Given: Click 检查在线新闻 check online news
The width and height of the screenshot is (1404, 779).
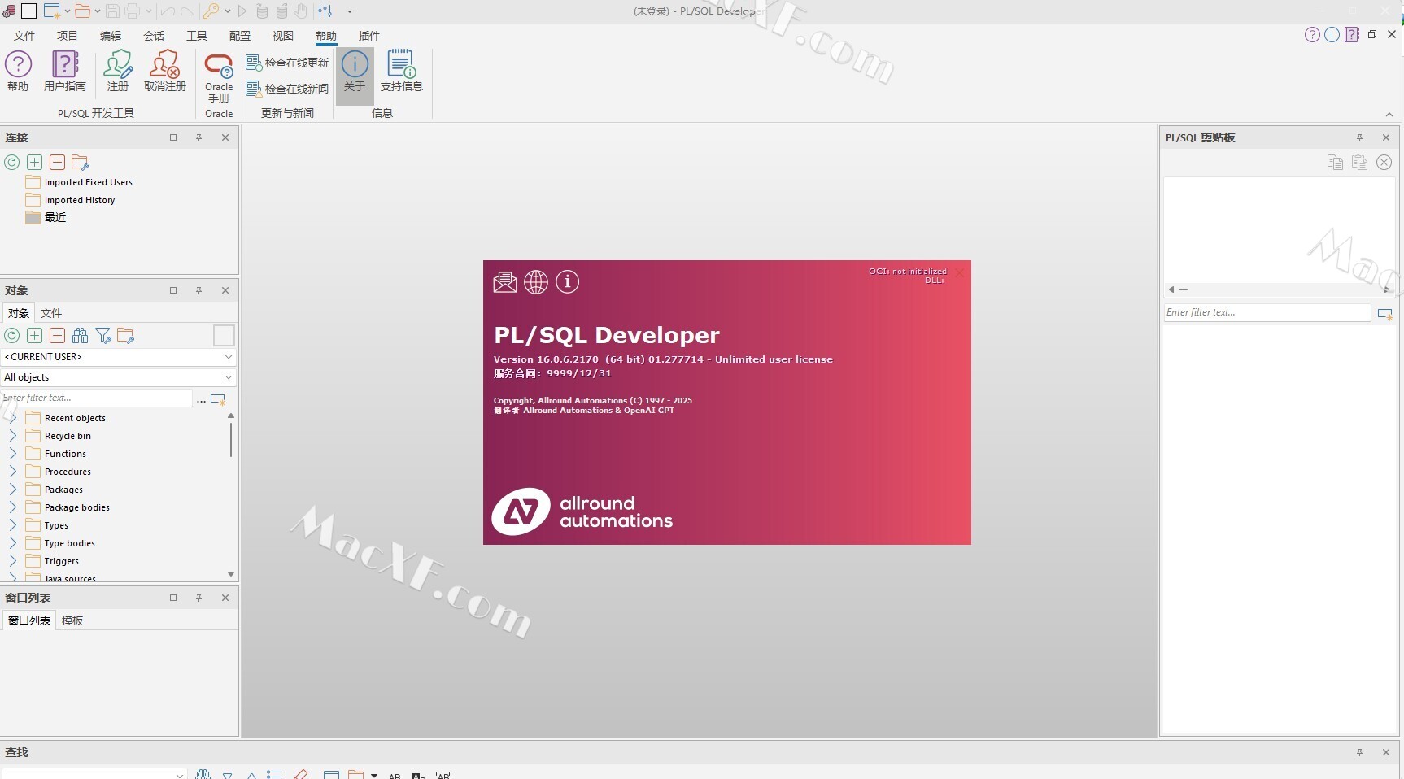Looking at the screenshot, I should tap(287, 89).
